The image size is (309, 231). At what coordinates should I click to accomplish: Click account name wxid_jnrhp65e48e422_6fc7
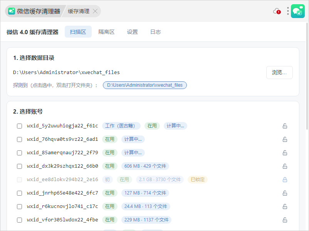pyautogui.click(x=62, y=193)
